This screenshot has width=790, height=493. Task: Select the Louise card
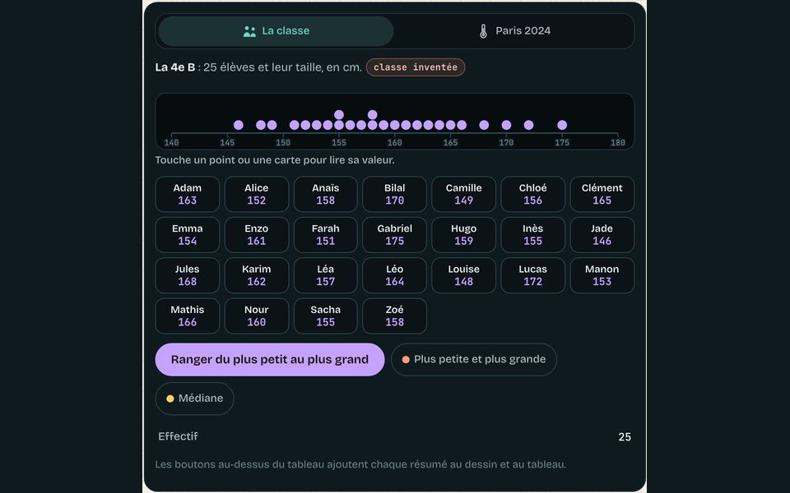point(463,276)
